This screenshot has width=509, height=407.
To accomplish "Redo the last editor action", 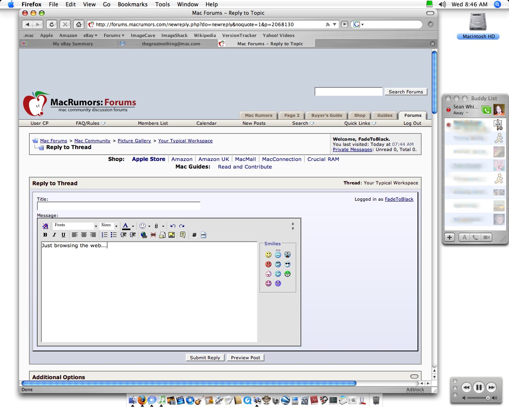I will point(182,226).
